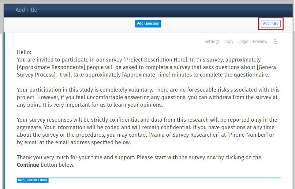
Task: Click the highlighted Add Intro button
Action: click(x=270, y=23)
